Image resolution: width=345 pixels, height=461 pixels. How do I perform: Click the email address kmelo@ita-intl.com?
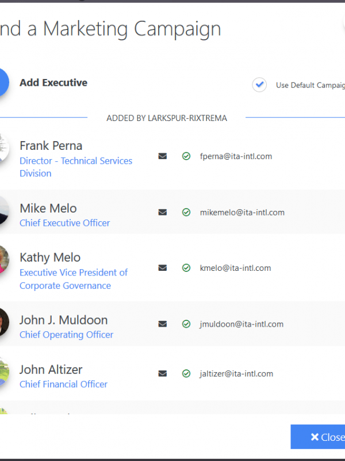(x=236, y=268)
